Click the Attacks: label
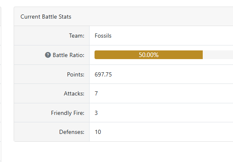 [x=74, y=93]
